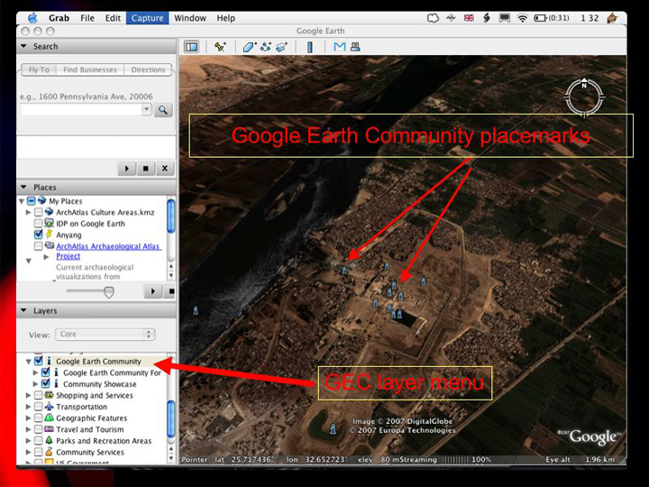Open the Window menu
The height and width of the screenshot is (487, 649).
(x=190, y=18)
